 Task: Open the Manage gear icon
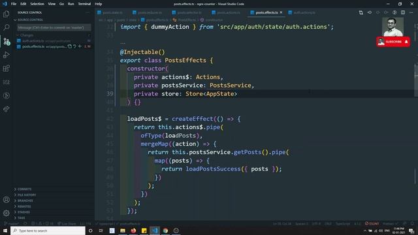(x=6, y=213)
